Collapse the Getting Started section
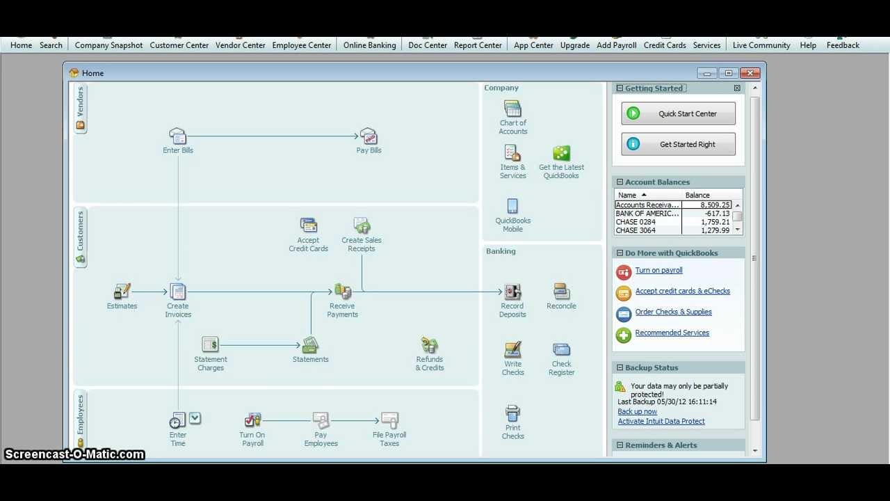Screen dimensions: 890x501 pos(620,88)
